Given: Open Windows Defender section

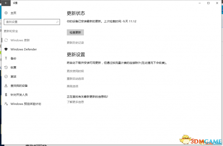Looking at the screenshot, I should pos(24,49).
